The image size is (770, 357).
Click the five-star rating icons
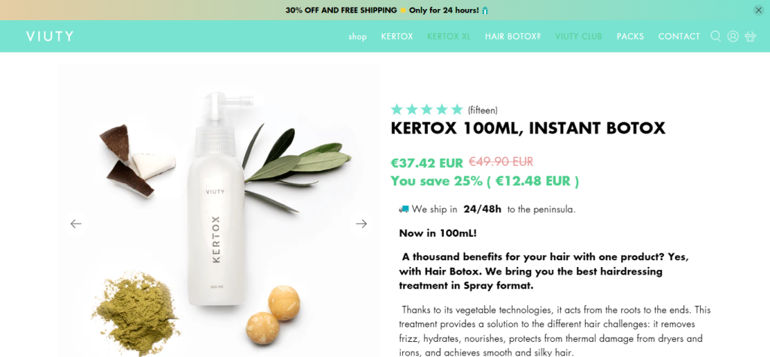click(427, 109)
